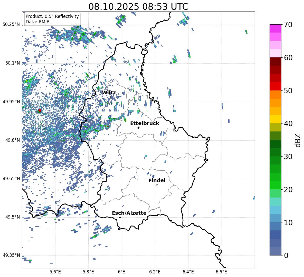The width and height of the screenshot is (304, 277).
Task: Pick the bright red colorbar swatch above 50
Action: (275, 86)
